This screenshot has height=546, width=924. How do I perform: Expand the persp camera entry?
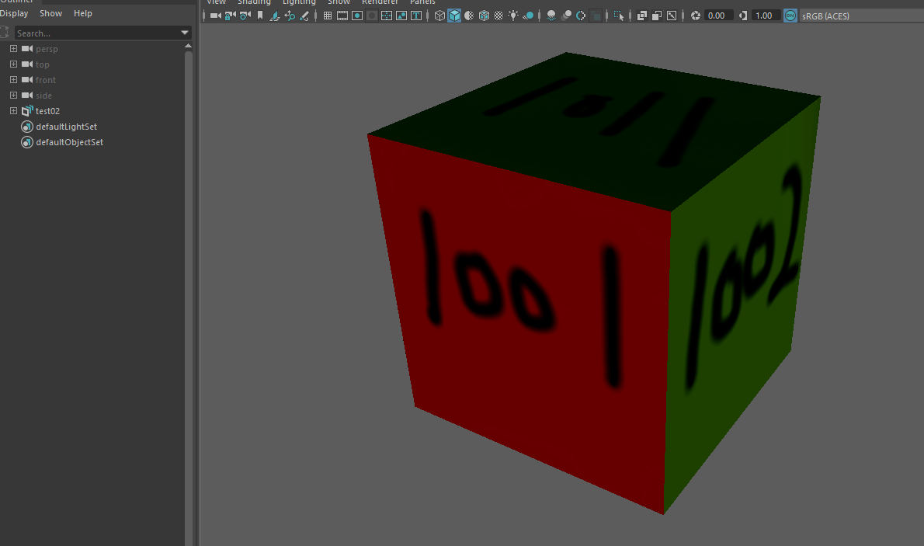pyautogui.click(x=12, y=48)
